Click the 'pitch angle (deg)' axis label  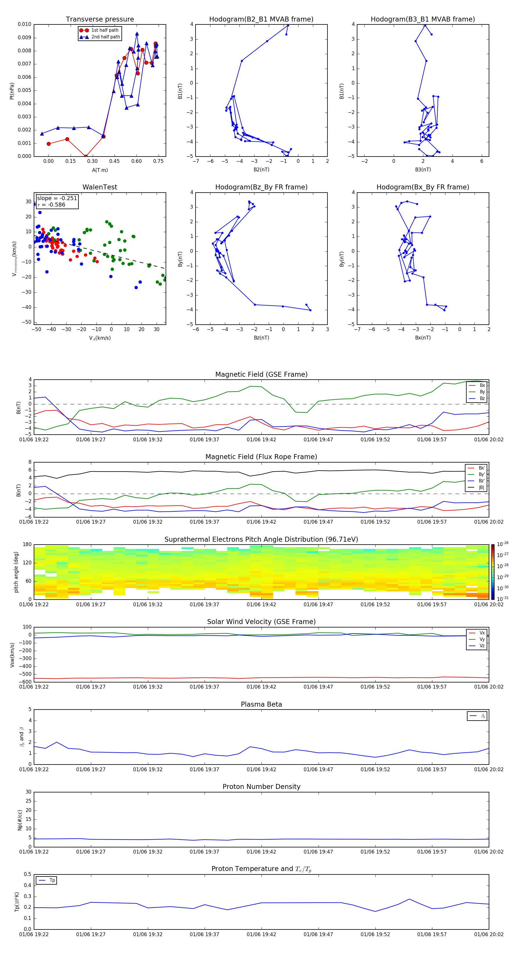(x=16, y=572)
